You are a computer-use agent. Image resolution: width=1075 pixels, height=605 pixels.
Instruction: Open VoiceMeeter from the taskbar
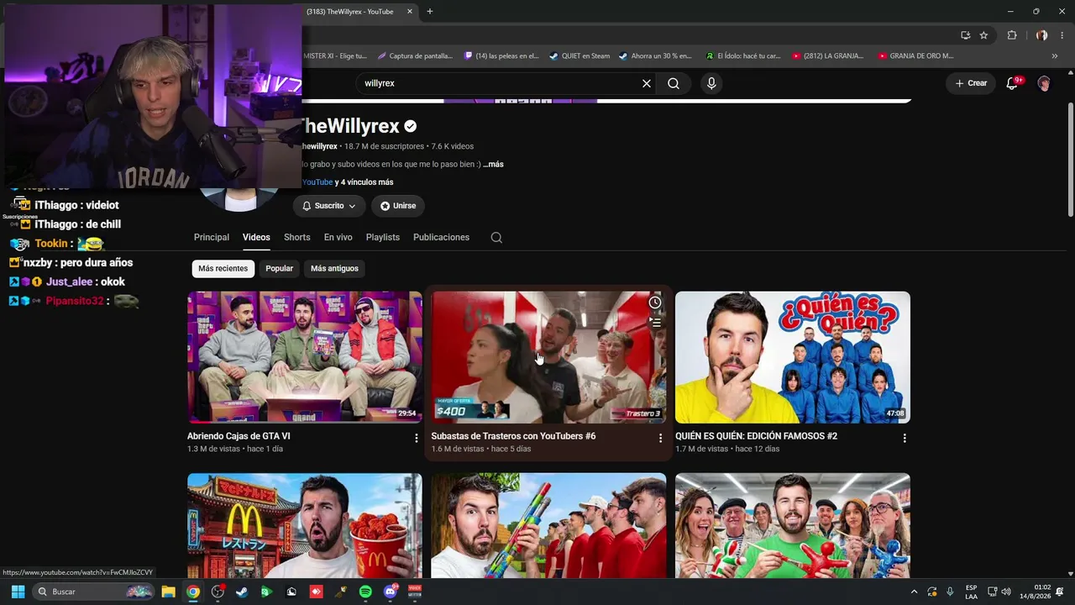415,592
